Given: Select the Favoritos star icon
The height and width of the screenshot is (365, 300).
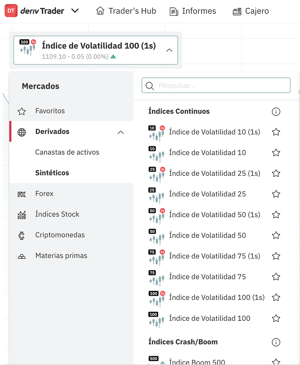Looking at the screenshot, I should tap(21, 111).
